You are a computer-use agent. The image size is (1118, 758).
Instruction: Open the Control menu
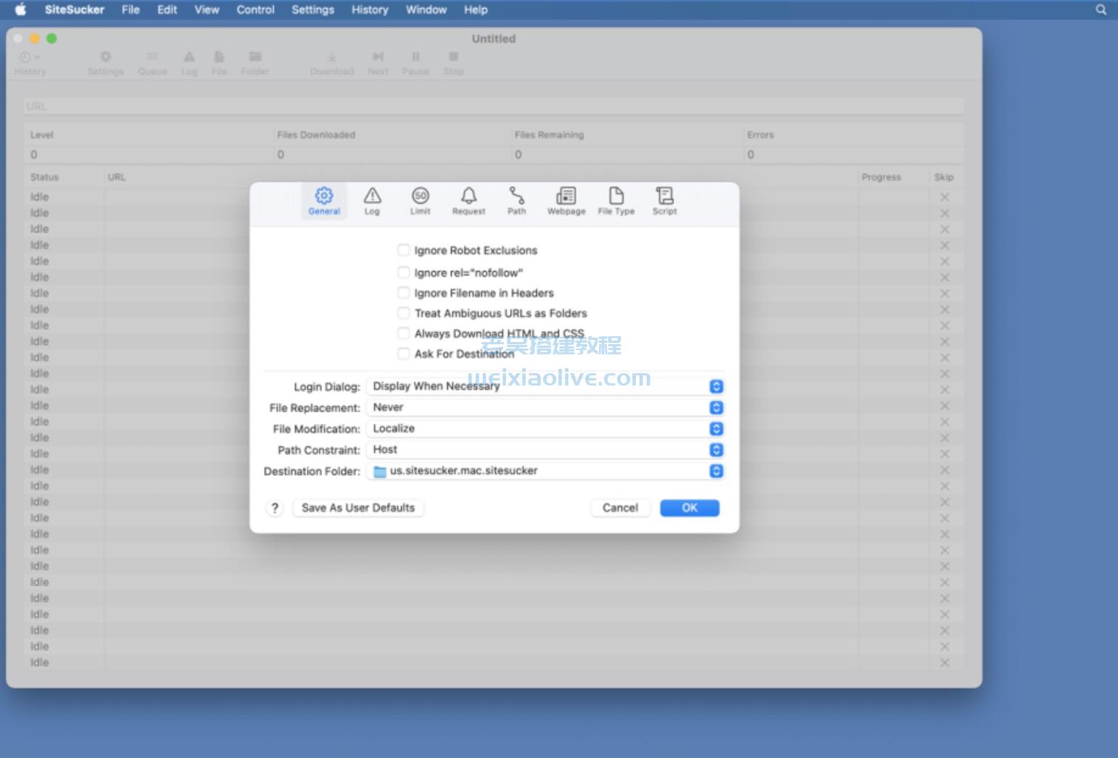click(254, 9)
